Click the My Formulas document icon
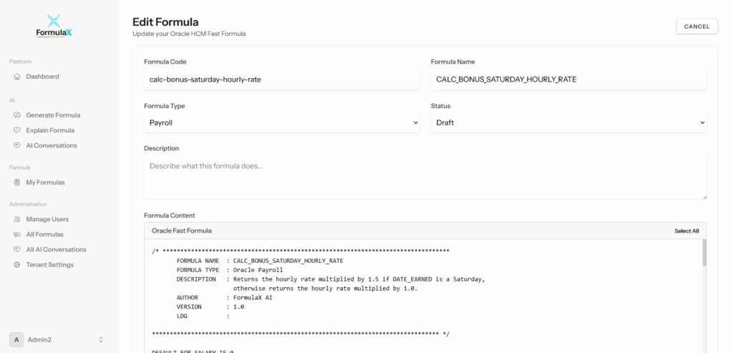 tap(17, 183)
